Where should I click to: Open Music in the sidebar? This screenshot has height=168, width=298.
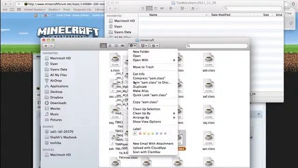(x=52, y=114)
